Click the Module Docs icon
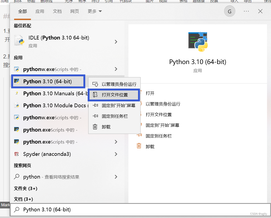This screenshot has height=218, width=271. click(x=17, y=105)
